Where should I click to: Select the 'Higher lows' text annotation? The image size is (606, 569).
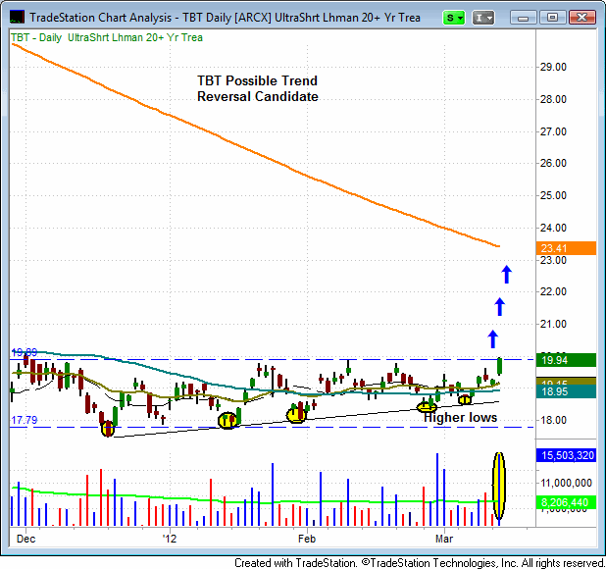460,418
